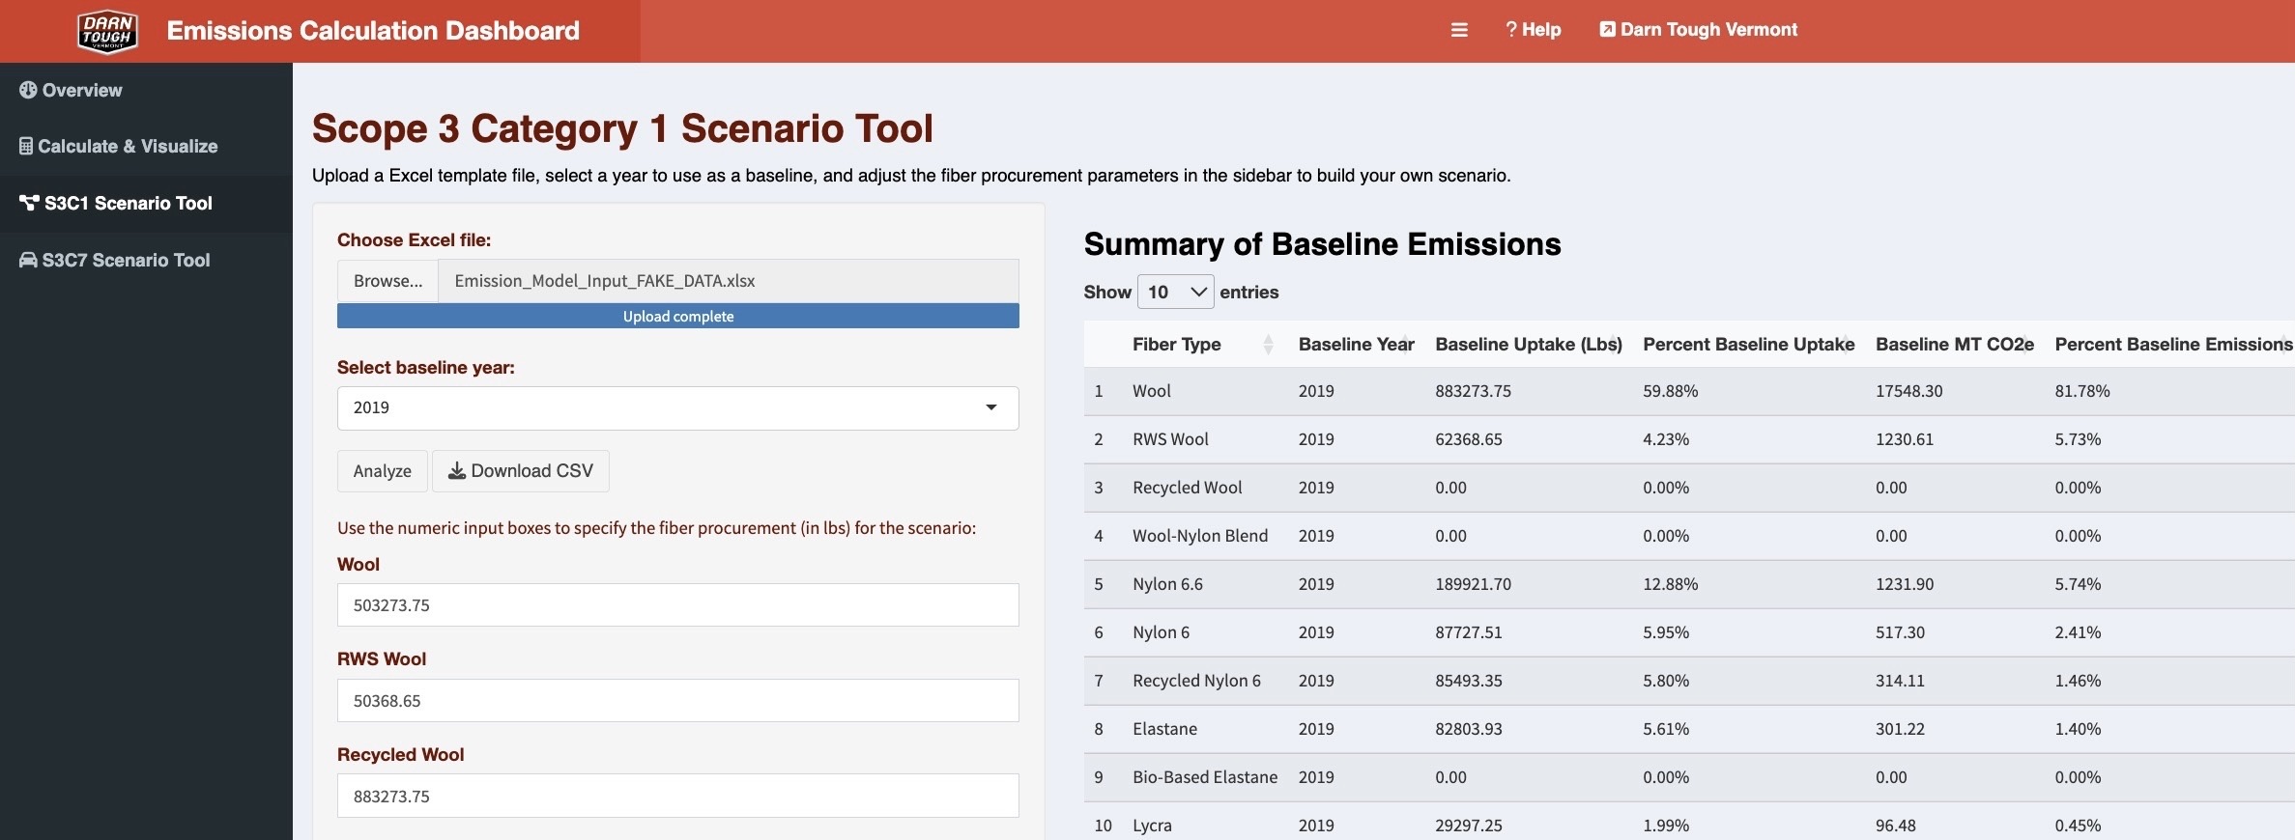2295x840 pixels.
Task: Download the CSV file
Action: coord(521,471)
